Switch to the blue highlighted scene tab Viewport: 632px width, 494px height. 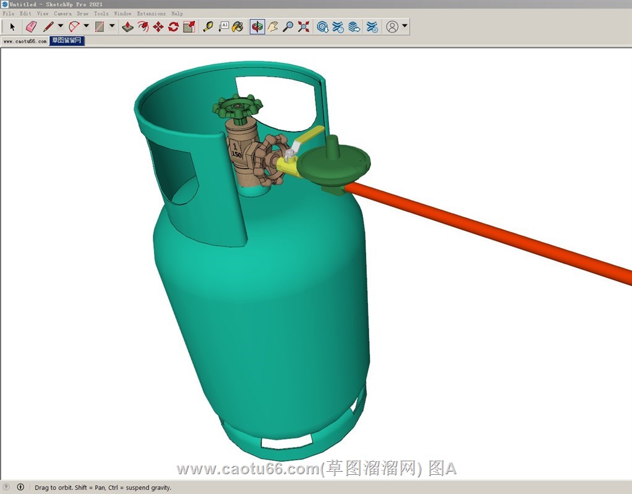coord(66,41)
